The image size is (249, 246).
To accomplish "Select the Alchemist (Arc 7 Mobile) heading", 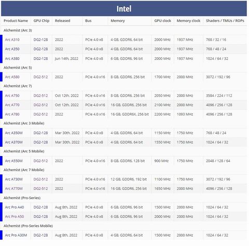I will point(24,170).
